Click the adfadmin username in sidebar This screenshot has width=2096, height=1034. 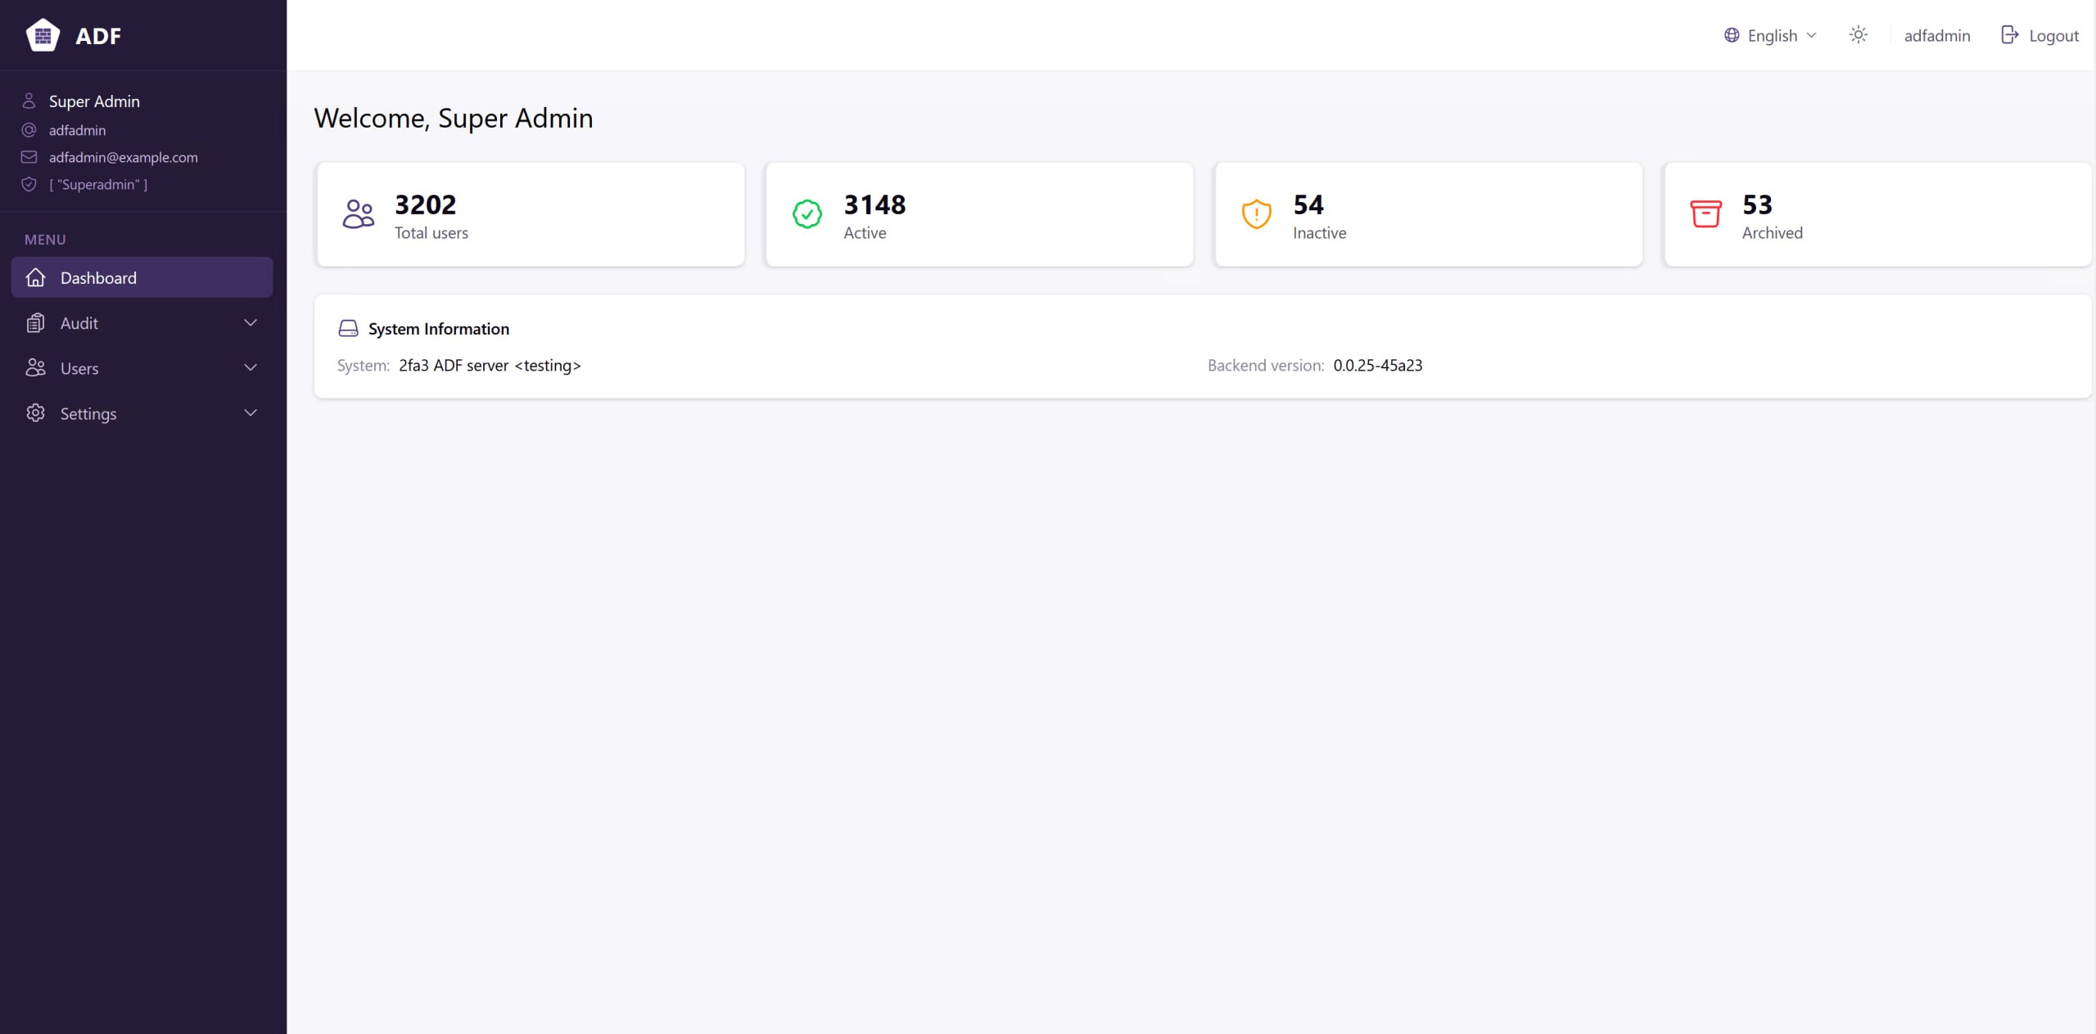click(x=77, y=130)
